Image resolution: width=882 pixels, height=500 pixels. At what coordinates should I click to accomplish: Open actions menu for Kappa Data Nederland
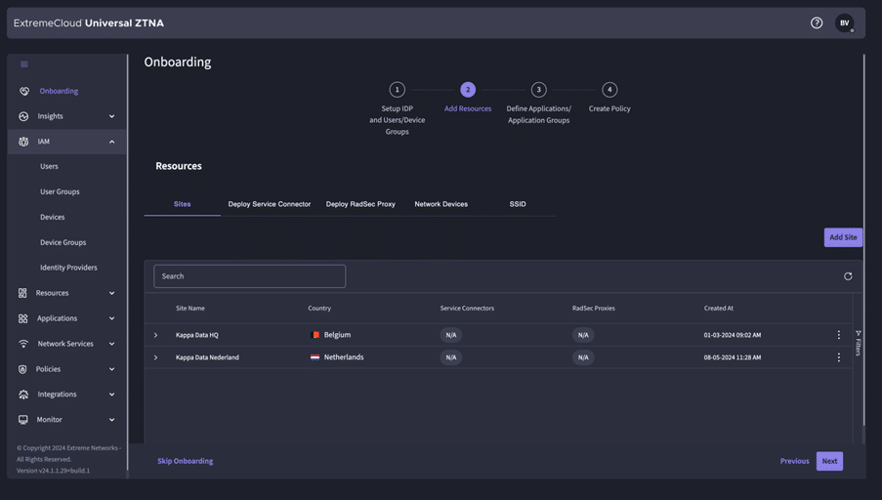click(x=838, y=357)
